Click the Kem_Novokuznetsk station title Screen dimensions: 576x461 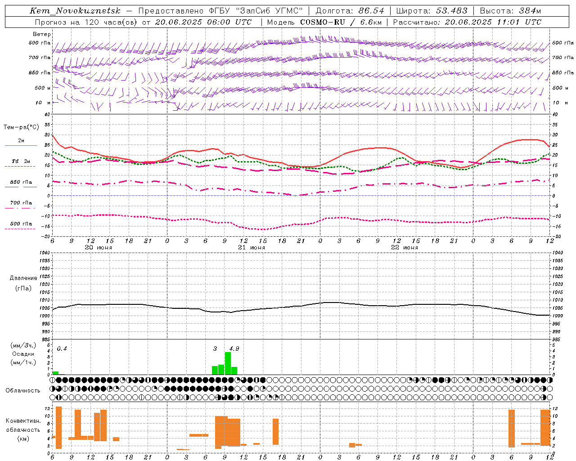75,11
